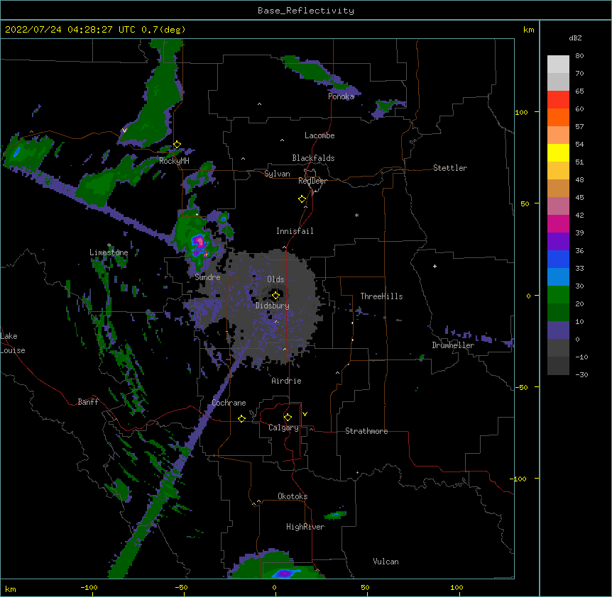
Task: Click the Lacombe city label
Action: pos(319,135)
